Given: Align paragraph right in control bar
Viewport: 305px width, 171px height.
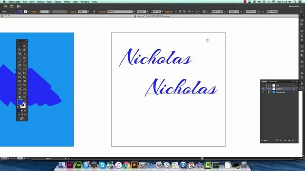Looking at the screenshot, I should [x=184, y=11].
